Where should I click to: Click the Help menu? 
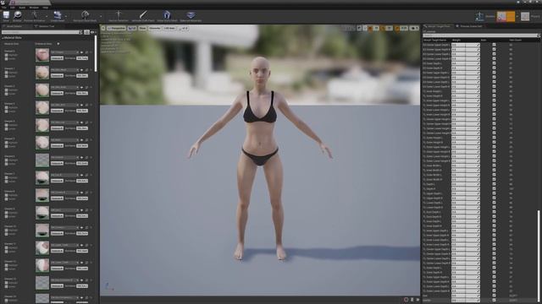click(45, 8)
